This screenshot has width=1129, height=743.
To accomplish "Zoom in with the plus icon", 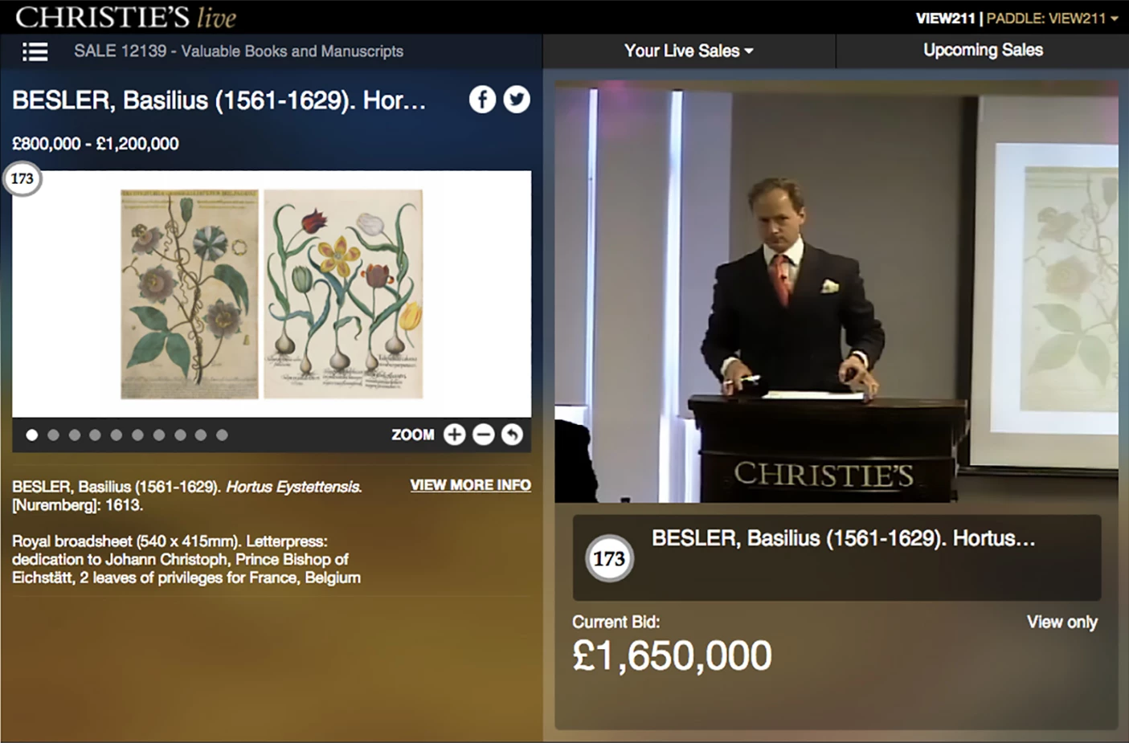I will coord(454,435).
